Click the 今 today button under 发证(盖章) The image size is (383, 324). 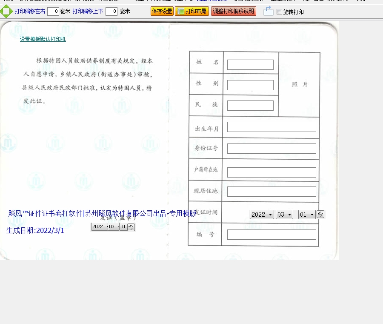[131, 227]
